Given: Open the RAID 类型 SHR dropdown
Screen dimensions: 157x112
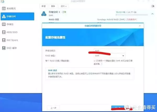Looking at the screenshot, I should 110,56.
